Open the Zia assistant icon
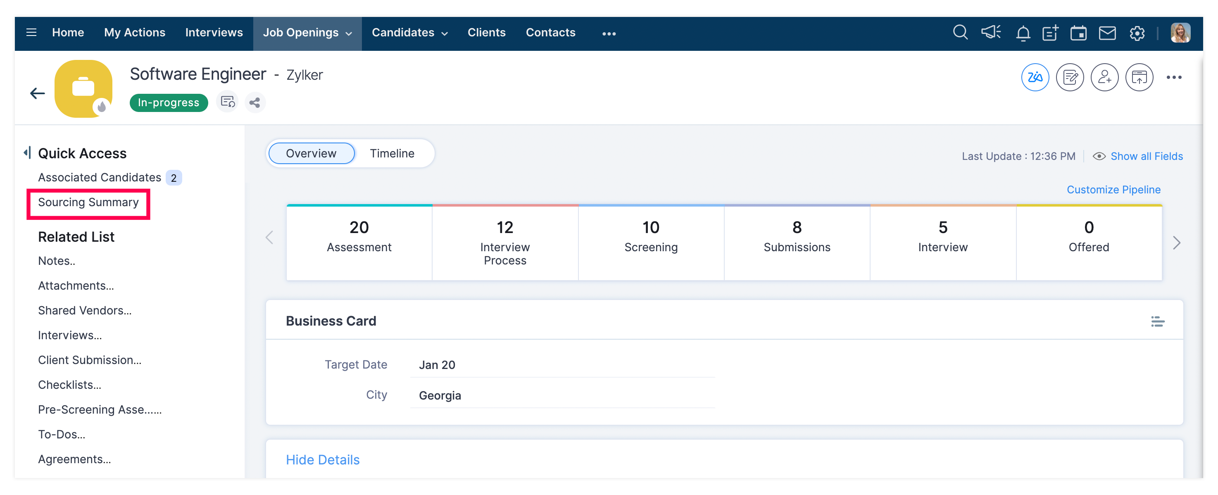 [x=1035, y=77]
